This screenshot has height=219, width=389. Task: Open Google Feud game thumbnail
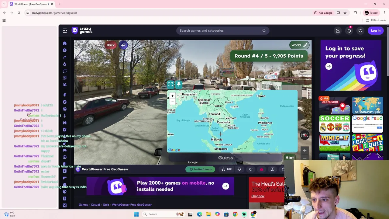coord(367,124)
